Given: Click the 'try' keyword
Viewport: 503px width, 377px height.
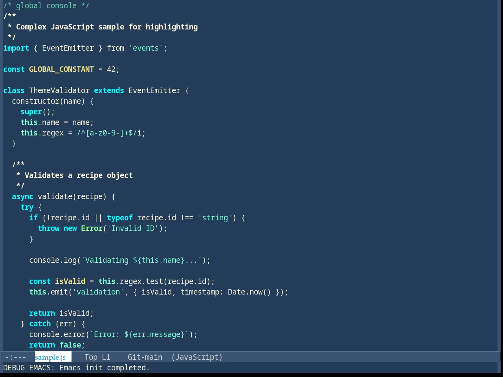Looking at the screenshot, I should click(x=27, y=207).
